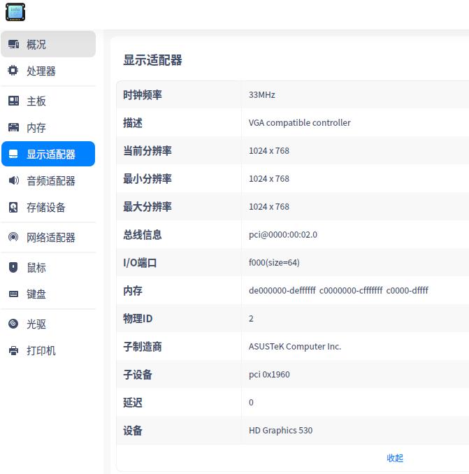Click the 33MHz clock frequency value

pos(261,94)
